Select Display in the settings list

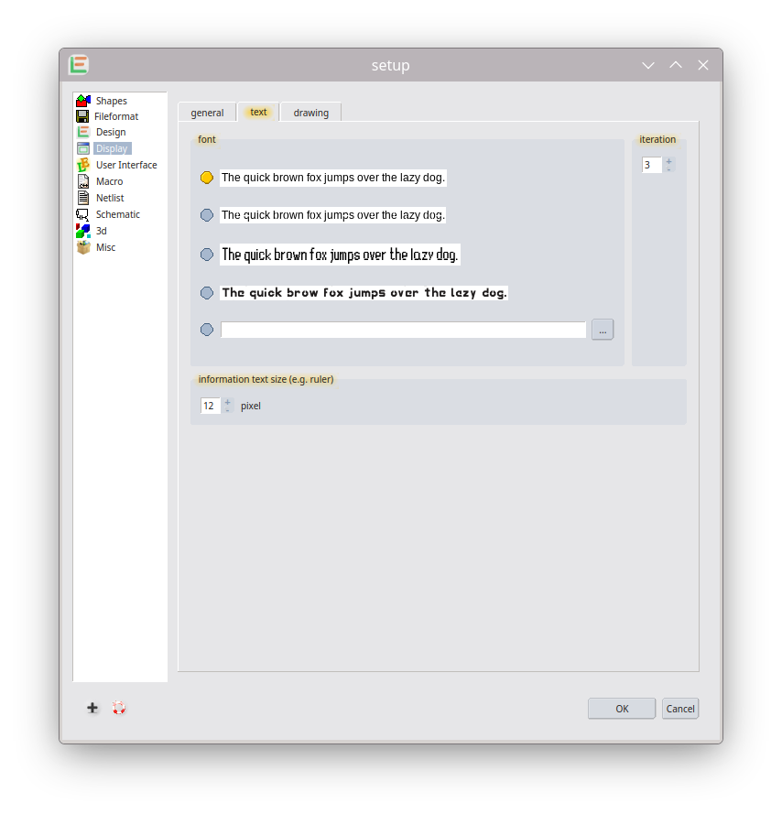click(x=112, y=148)
